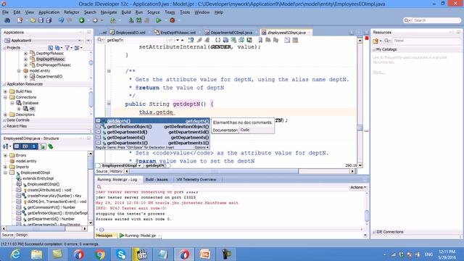Click the Resources panel new catalog icon
Image resolution: width=464 pixels, height=261 pixels.
click(x=376, y=41)
